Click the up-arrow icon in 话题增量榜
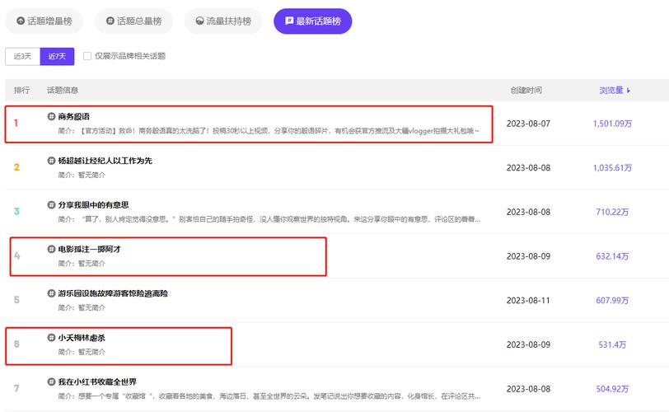669x412 pixels. (21, 21)
